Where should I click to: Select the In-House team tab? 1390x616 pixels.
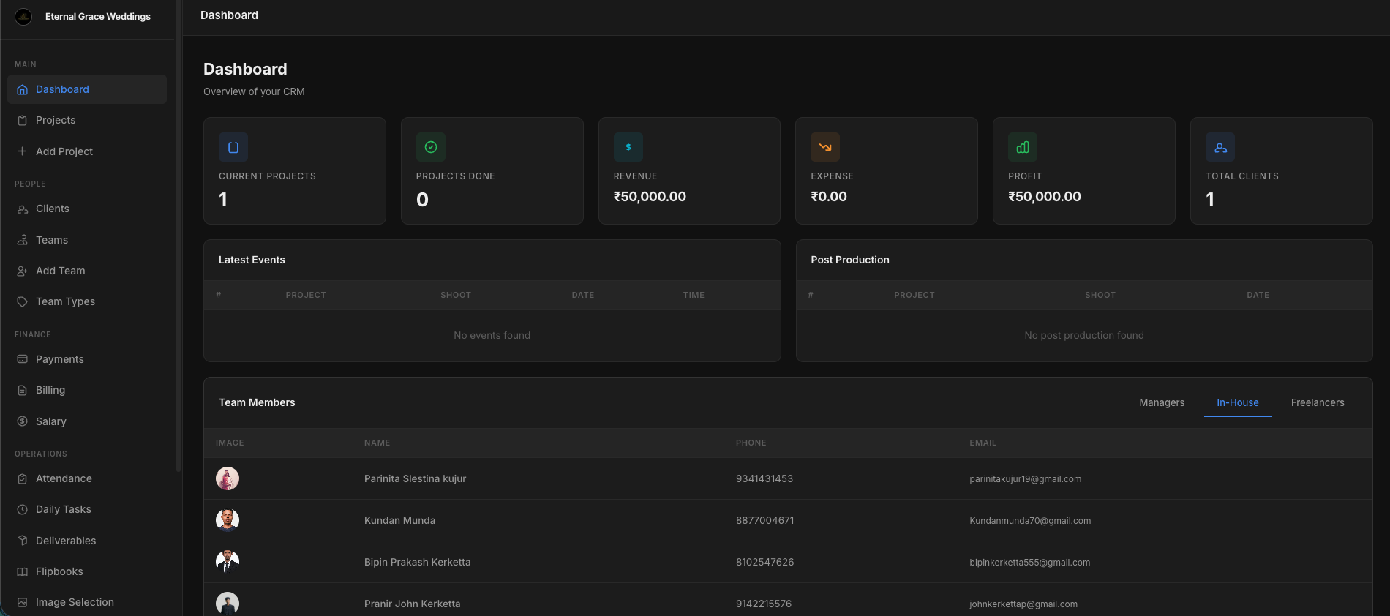1238,402
